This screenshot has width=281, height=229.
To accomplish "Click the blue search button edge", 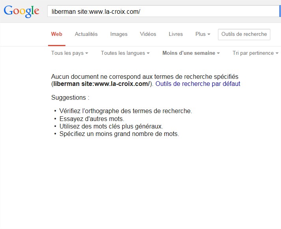I will click(x=280, y=11).
